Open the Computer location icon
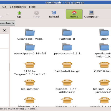Screen dimensions: 111x111 [91, 12]
